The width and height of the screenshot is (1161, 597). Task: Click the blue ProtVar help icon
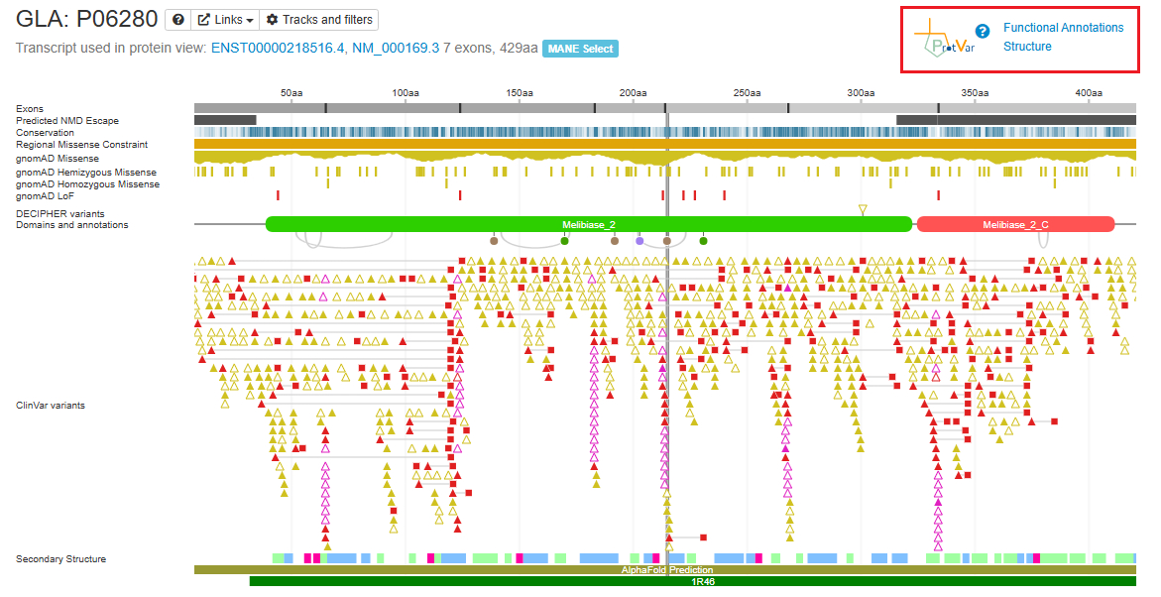pos(983,31)
